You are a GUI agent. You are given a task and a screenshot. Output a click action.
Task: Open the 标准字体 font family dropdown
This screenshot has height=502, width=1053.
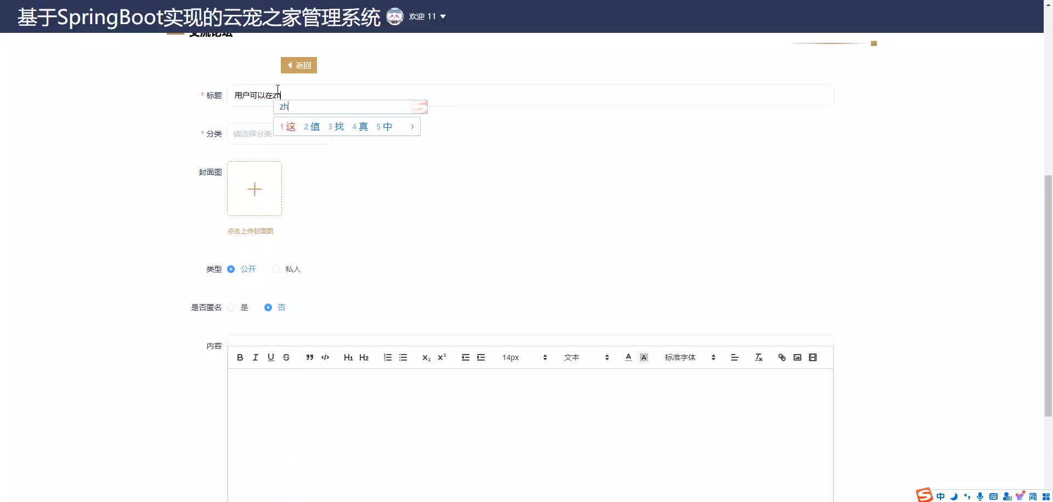[x=690, y=357]
